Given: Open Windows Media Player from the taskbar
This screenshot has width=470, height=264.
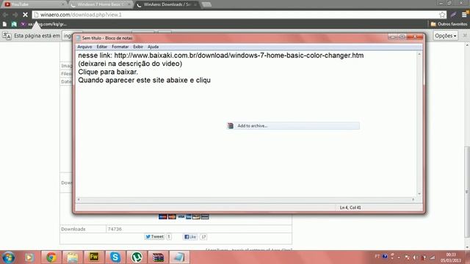Looking at the screenshot, I should pos(29,257).
